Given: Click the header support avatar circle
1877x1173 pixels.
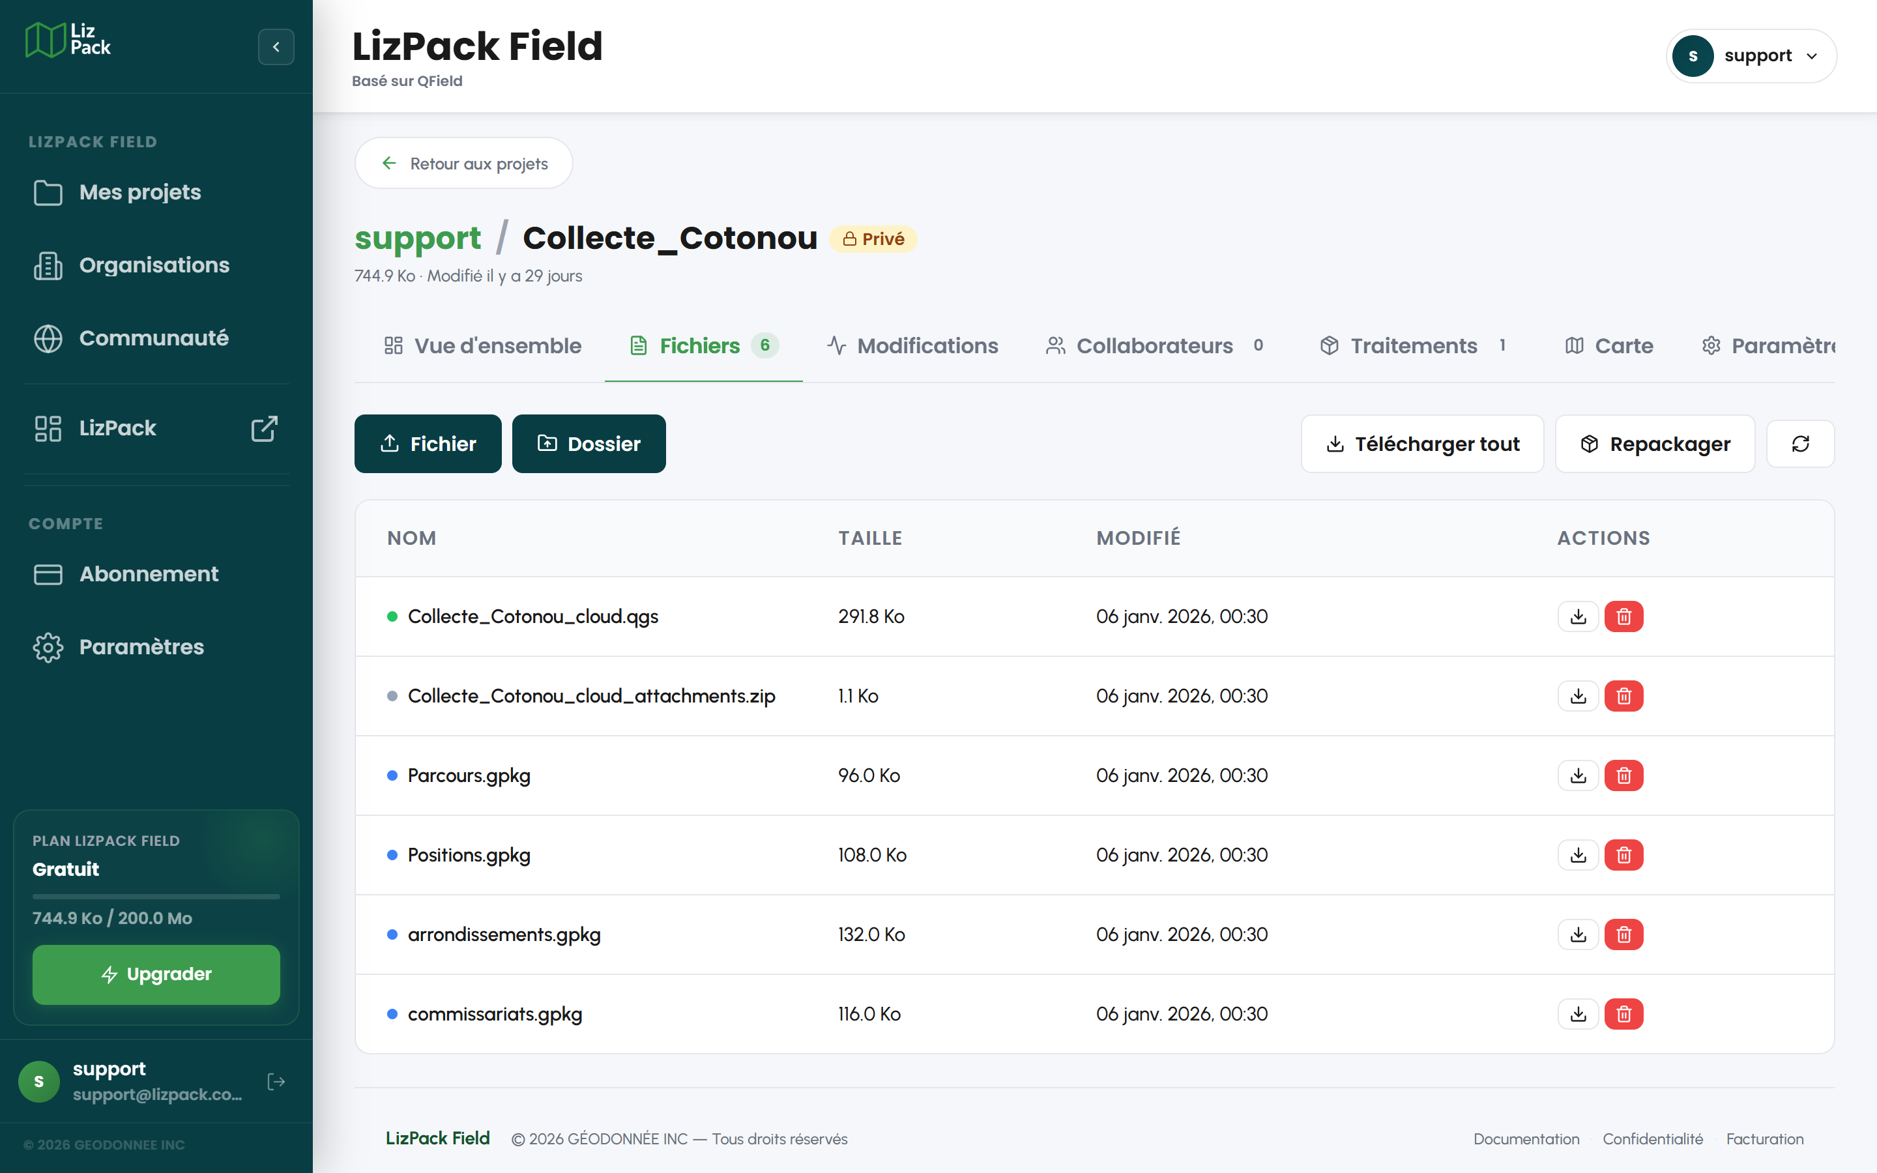Looking at the screenshot, I should point(1693,56).
